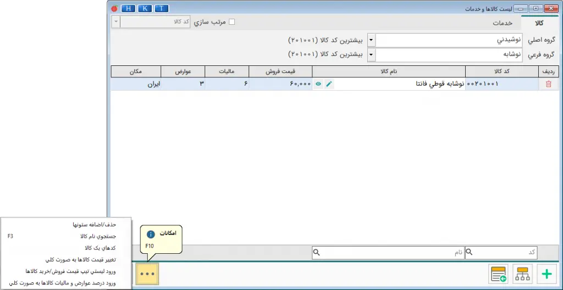Switch to the خدمات tab
563x290 pixels.
(x=503, y=23)
